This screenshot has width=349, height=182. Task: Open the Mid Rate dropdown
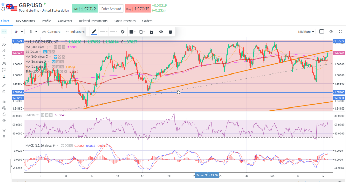click(x=306, y=32)
